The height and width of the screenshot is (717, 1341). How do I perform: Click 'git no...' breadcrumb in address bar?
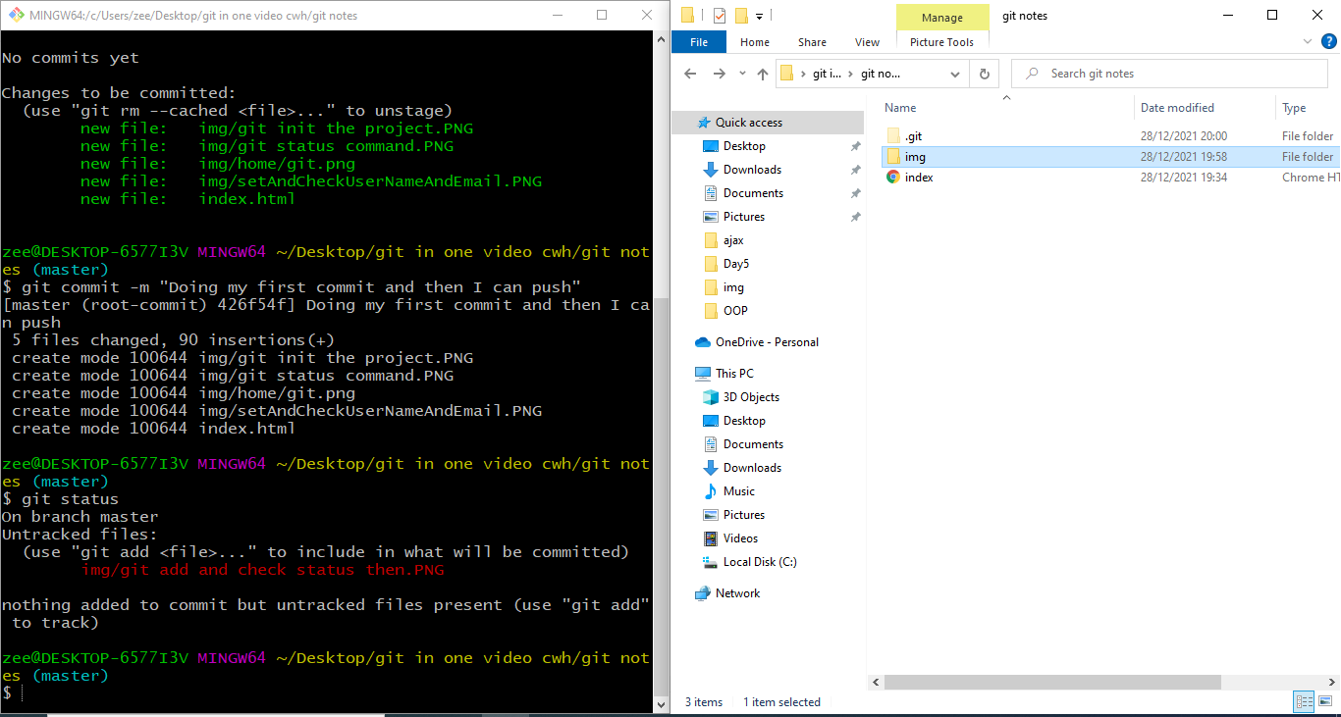tap(881, 74)
